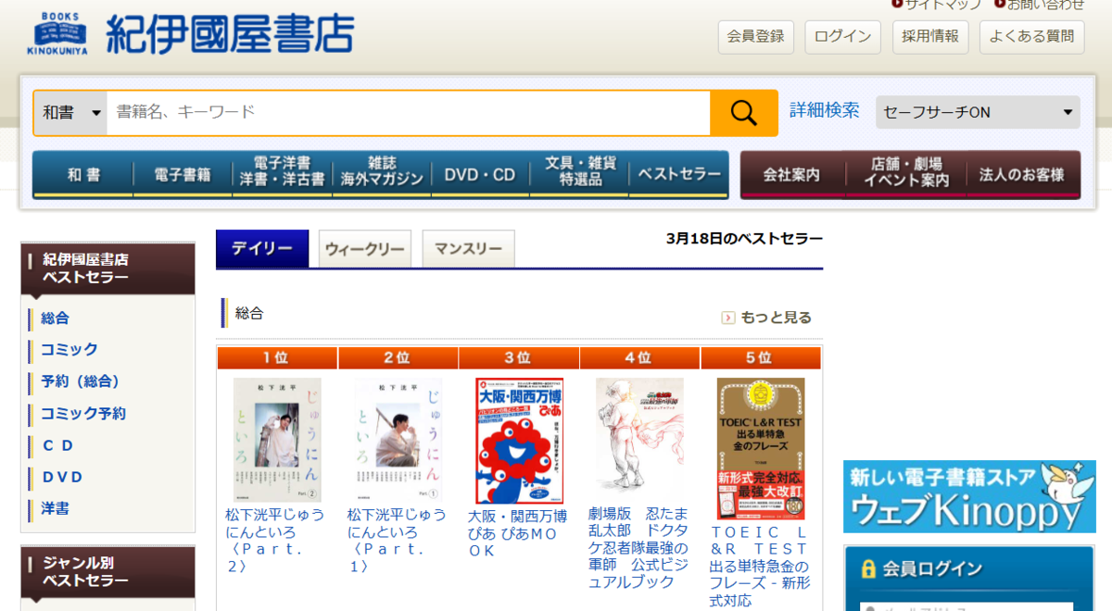The height and width of the screenshot is (611, 1112).
Task: Select 和書 in navigation bar
Action: (83, 174)
